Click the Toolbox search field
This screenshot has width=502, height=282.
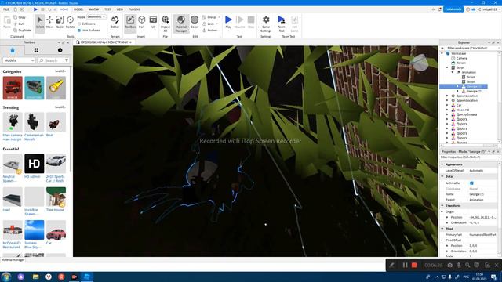(53, 60)
